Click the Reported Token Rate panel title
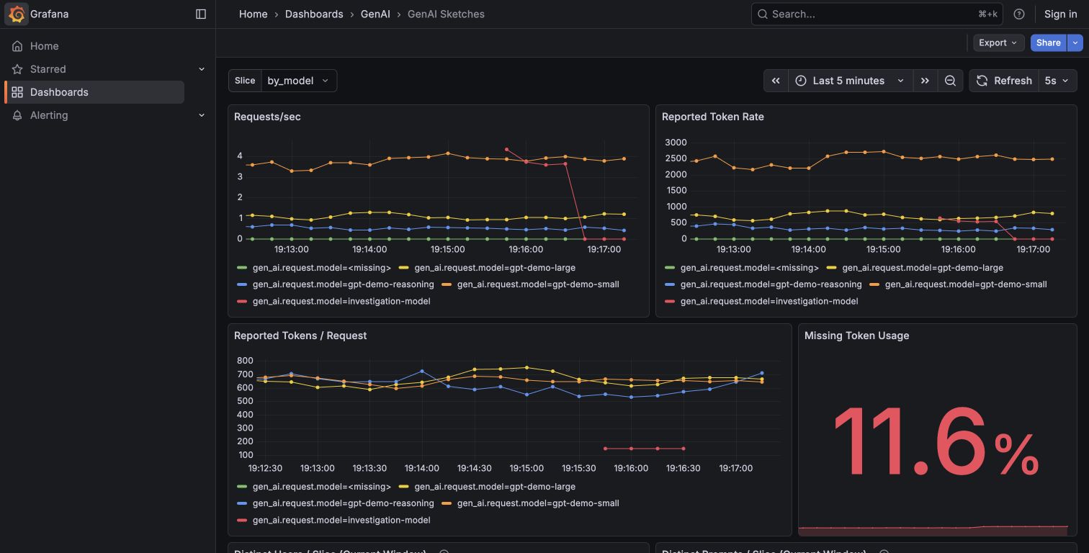Image resolution: width=1089 pixels, height=553 pixels. (x=713, y=117)
